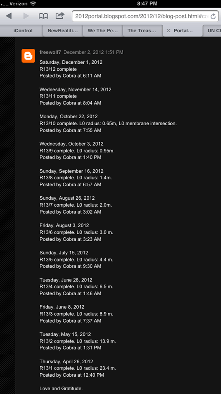The height and width of the screenshot is (394, 221).
Task: Open the We The Pe... tab
Action: (103, 31)
